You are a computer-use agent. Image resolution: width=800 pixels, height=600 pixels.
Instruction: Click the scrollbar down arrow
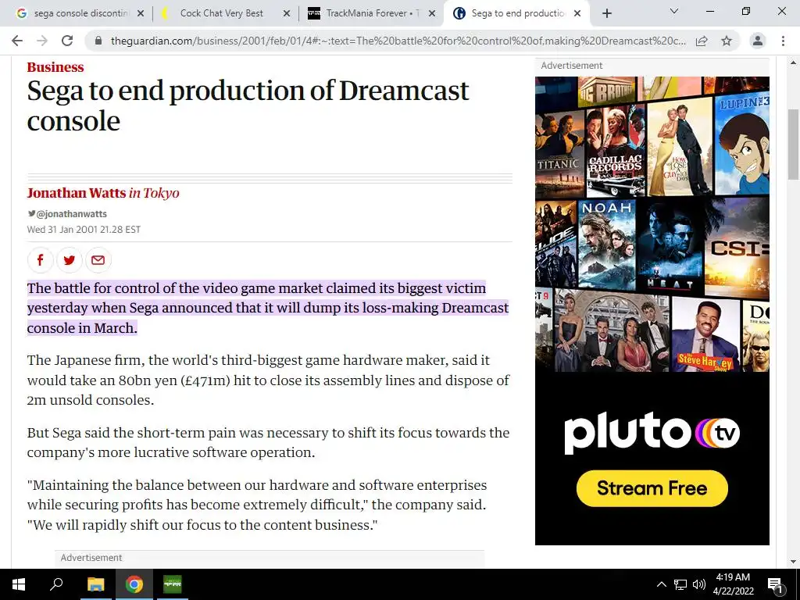coord(793,562)
